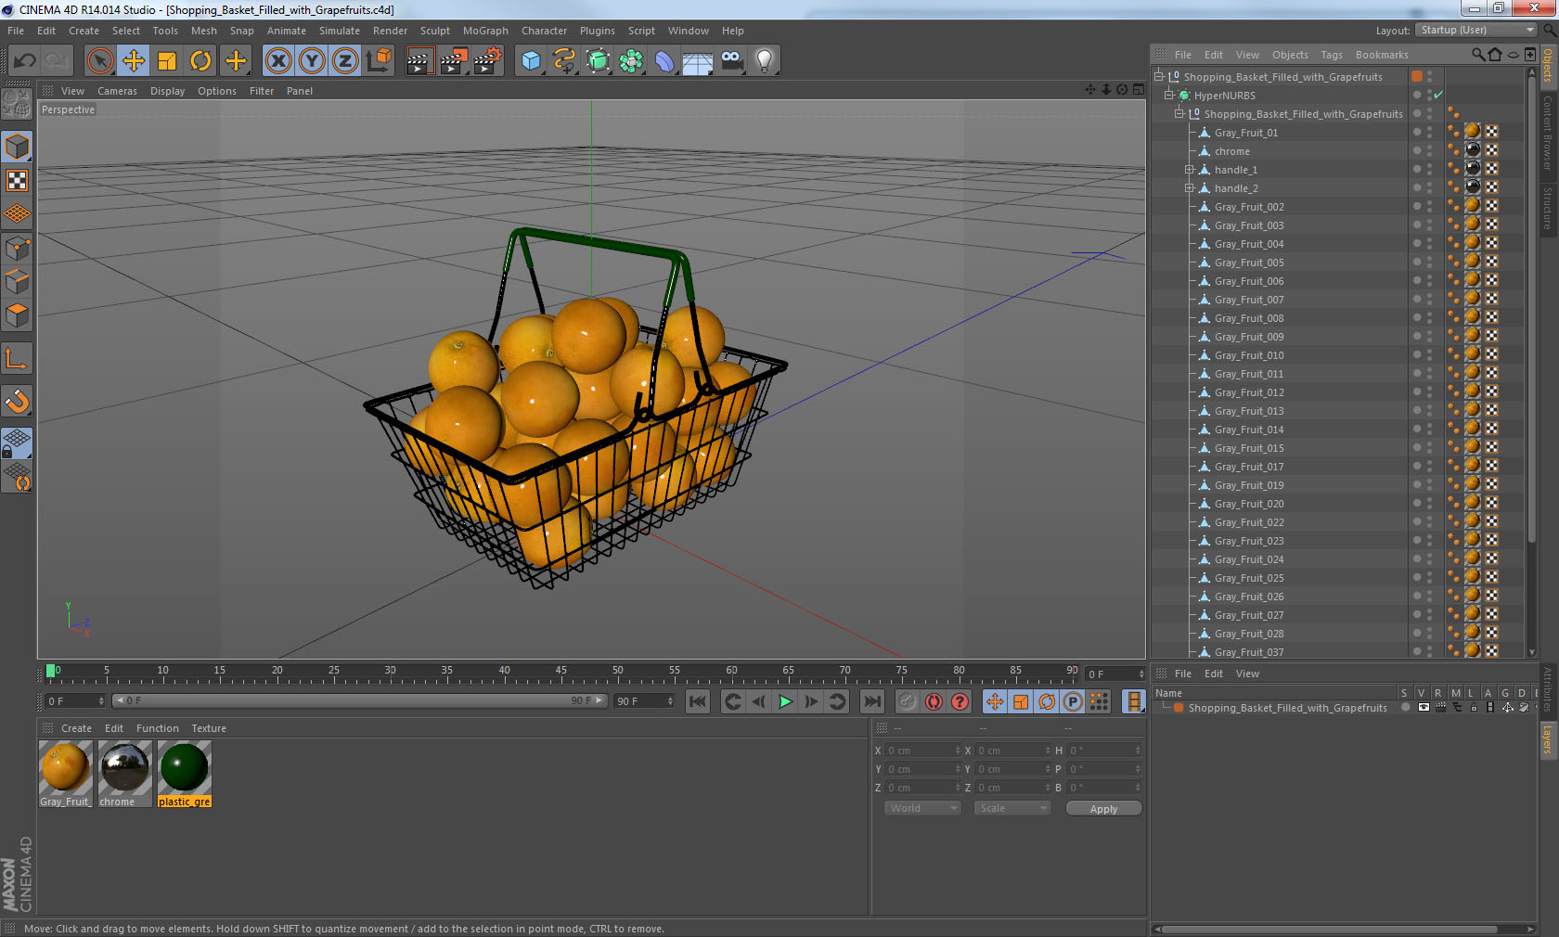1559x937 pixels.
Task: Toggle HyperNURBS enable checkmark
Action: coord(1438,96)
